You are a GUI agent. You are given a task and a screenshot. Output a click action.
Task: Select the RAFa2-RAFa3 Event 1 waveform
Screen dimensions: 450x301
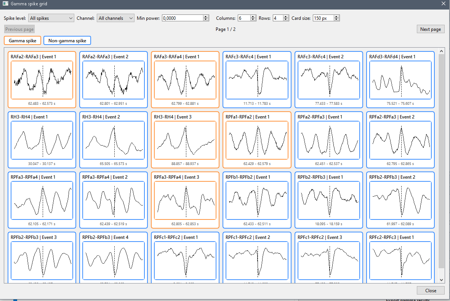(42, 80)
